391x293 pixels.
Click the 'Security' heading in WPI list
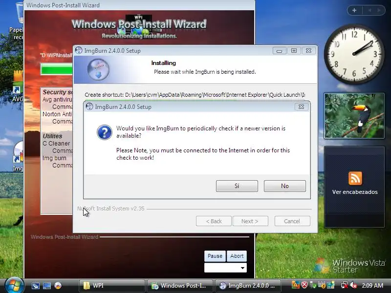[58, 92]
